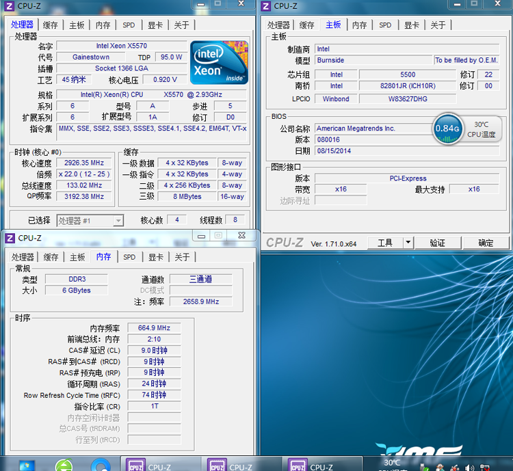This screenshot has width=513, height=471.
Task: Launch the blue circle icon on taskbar
Action: point(101,466)
